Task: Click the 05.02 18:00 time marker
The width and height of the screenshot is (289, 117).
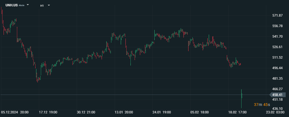Action: tap(199, 112)
